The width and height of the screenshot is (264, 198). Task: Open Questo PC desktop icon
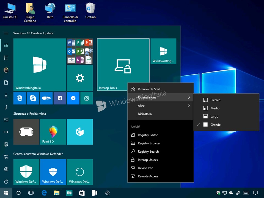[10, 10]
